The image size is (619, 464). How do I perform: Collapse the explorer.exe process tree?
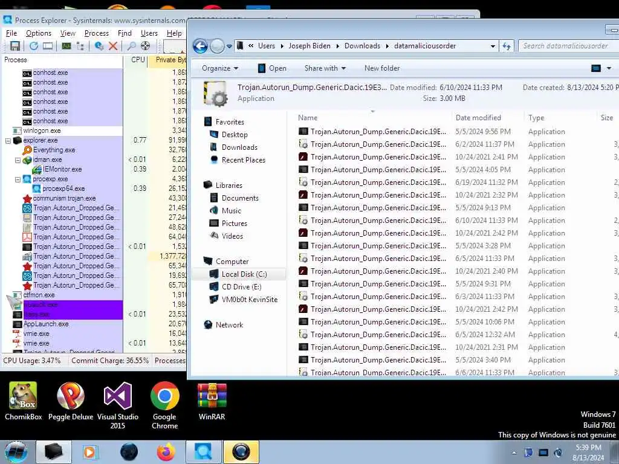coord(8,140)
